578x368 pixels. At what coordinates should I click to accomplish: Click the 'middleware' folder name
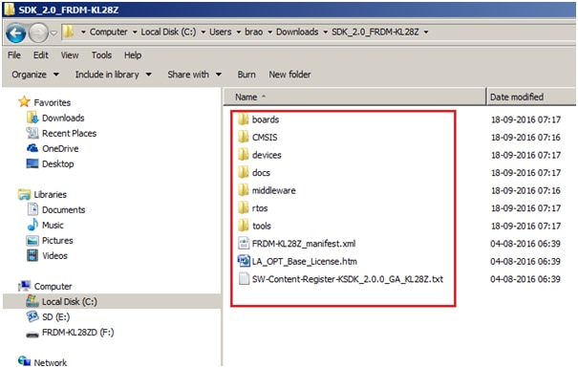tap(274, 190)
